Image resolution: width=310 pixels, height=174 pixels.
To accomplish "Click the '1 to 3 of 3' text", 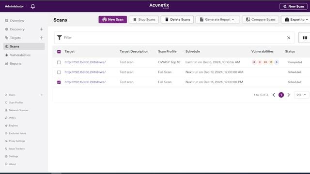I will (261, 95).
